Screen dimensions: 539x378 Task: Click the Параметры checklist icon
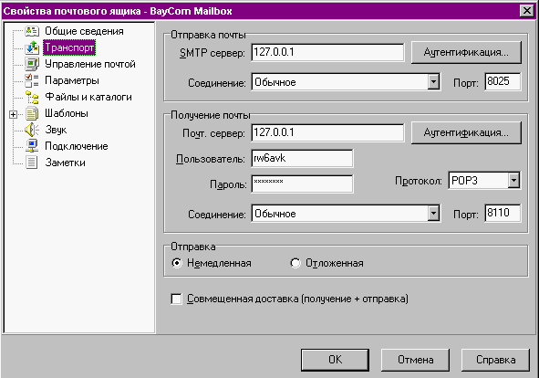click(32, 80)
